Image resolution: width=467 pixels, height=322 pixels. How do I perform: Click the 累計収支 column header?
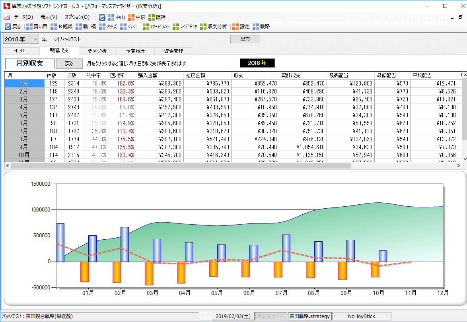pos(303,76)
